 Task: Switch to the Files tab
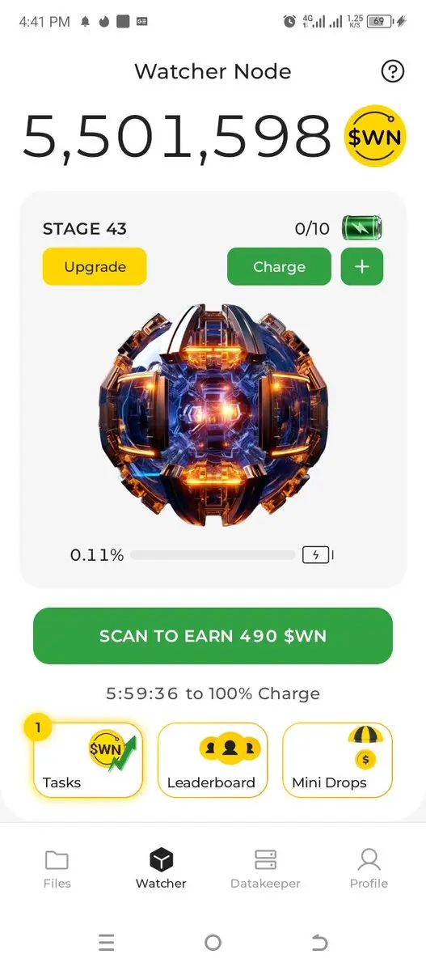[x=57, y=869]
